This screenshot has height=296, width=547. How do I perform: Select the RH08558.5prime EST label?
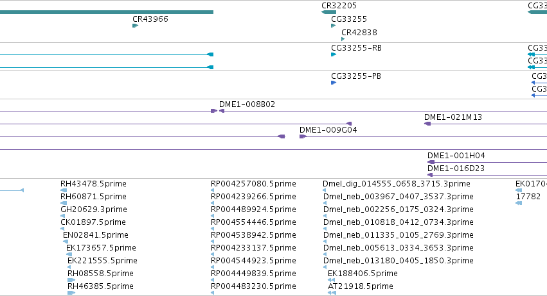pos(100,274)
